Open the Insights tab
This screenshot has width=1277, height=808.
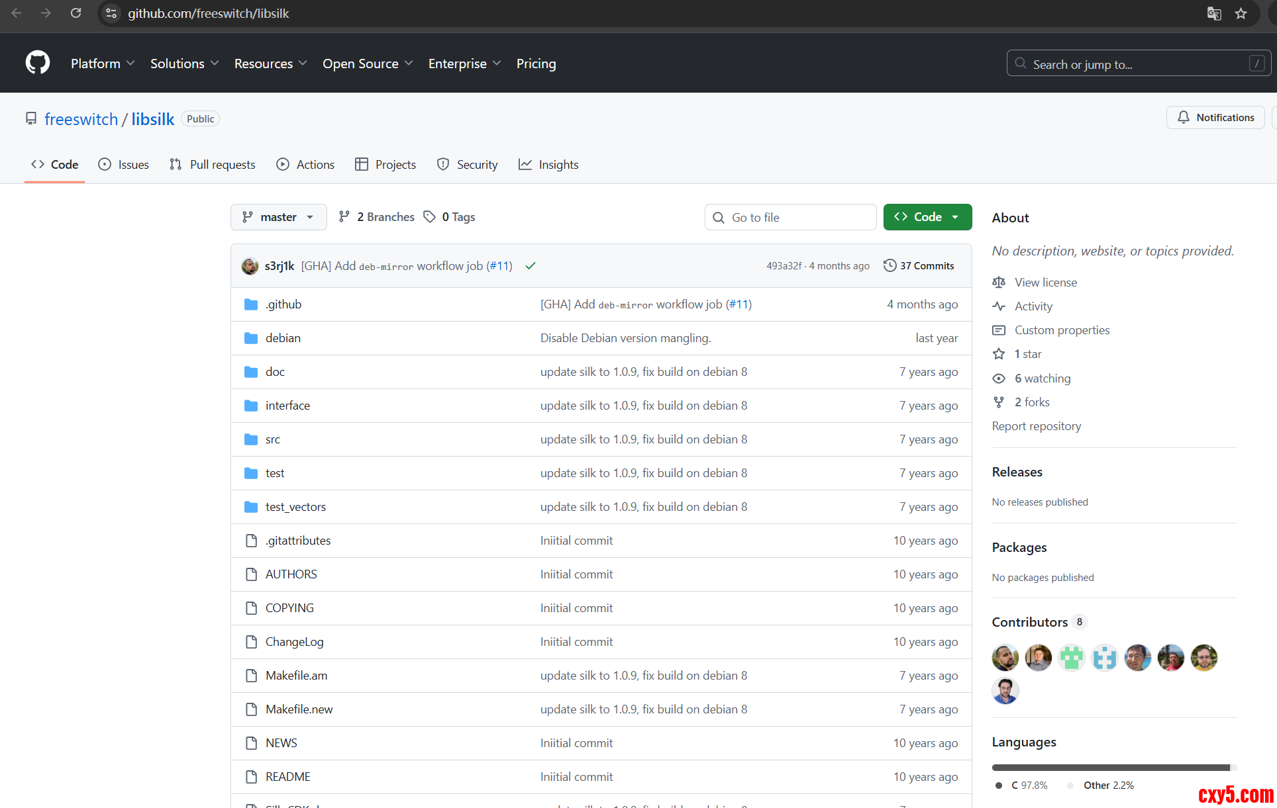(x=548, y=165)
